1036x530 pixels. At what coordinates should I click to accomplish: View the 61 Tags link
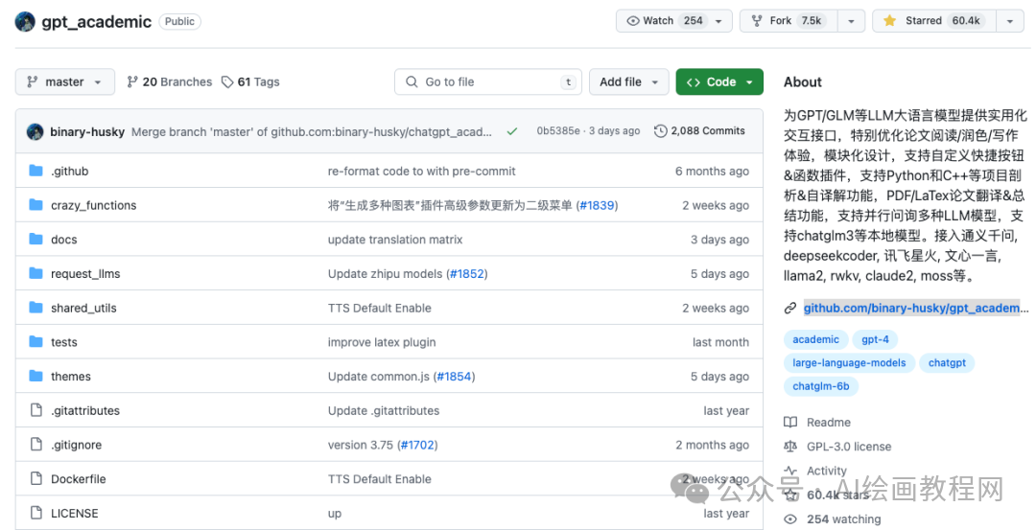coord(250,81)
